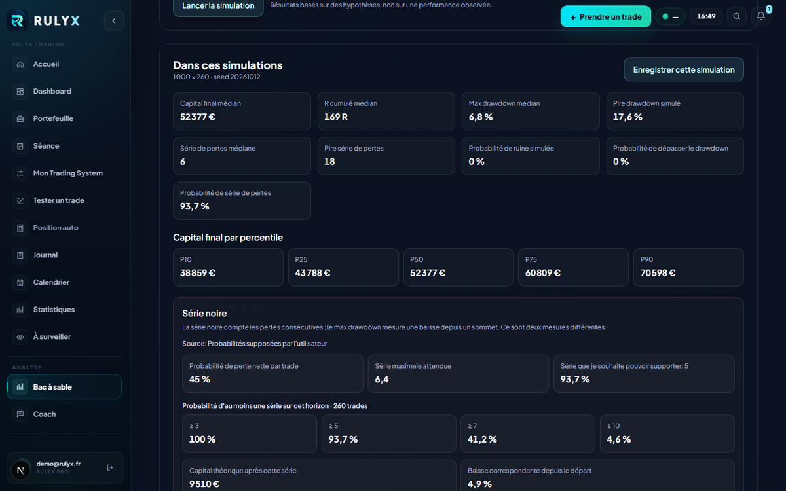The width and height of the screenshot is (786, 491).
Task: Open Position auto in the sidebar
Action: (64, 228)
